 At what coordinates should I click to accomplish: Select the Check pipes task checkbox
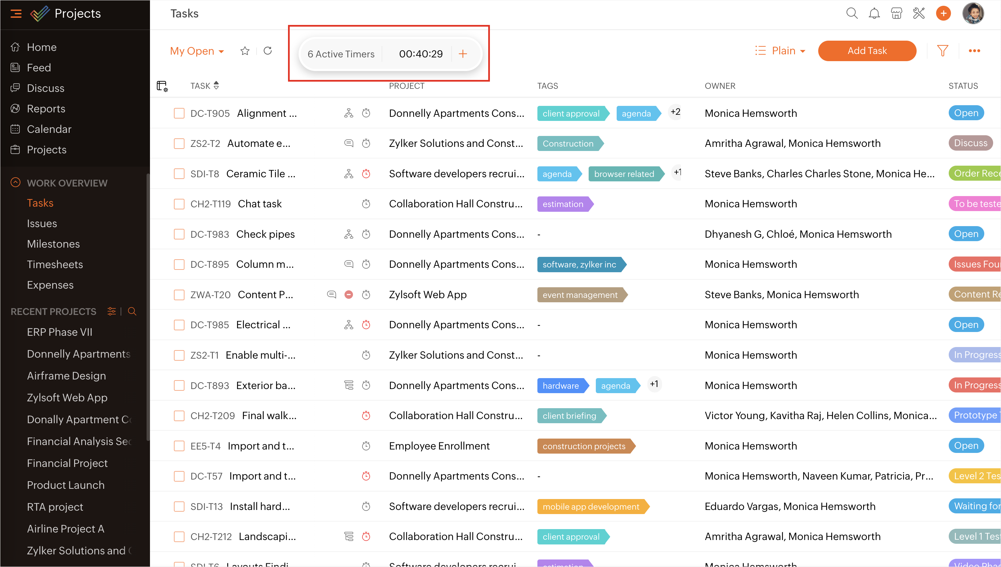pos(179,234)
